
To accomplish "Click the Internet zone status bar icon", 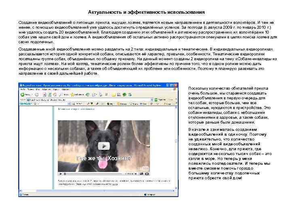I will (x=145, y=195).
